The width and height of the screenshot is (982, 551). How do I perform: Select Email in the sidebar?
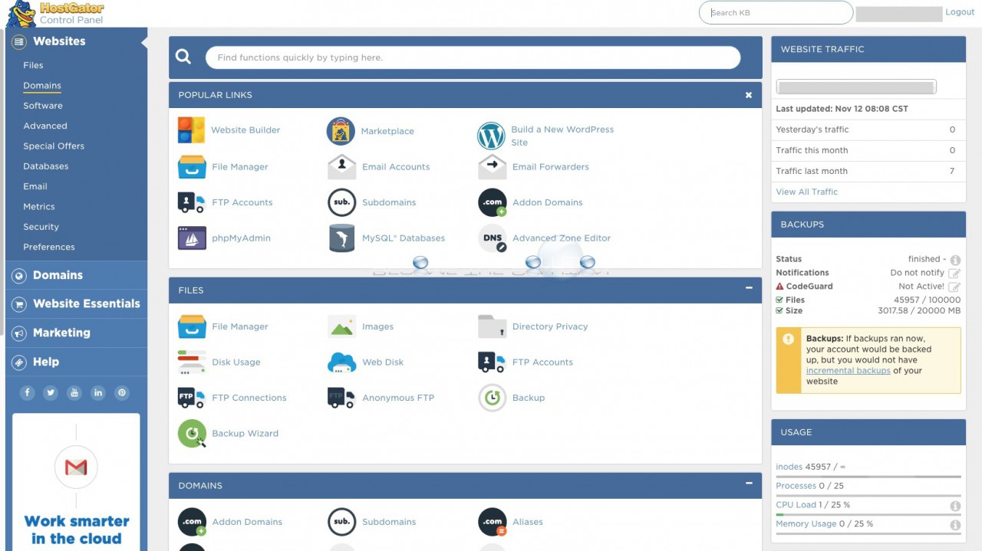pos(35,186)
